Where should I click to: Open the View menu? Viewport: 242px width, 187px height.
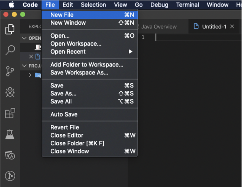pos(120,5)
